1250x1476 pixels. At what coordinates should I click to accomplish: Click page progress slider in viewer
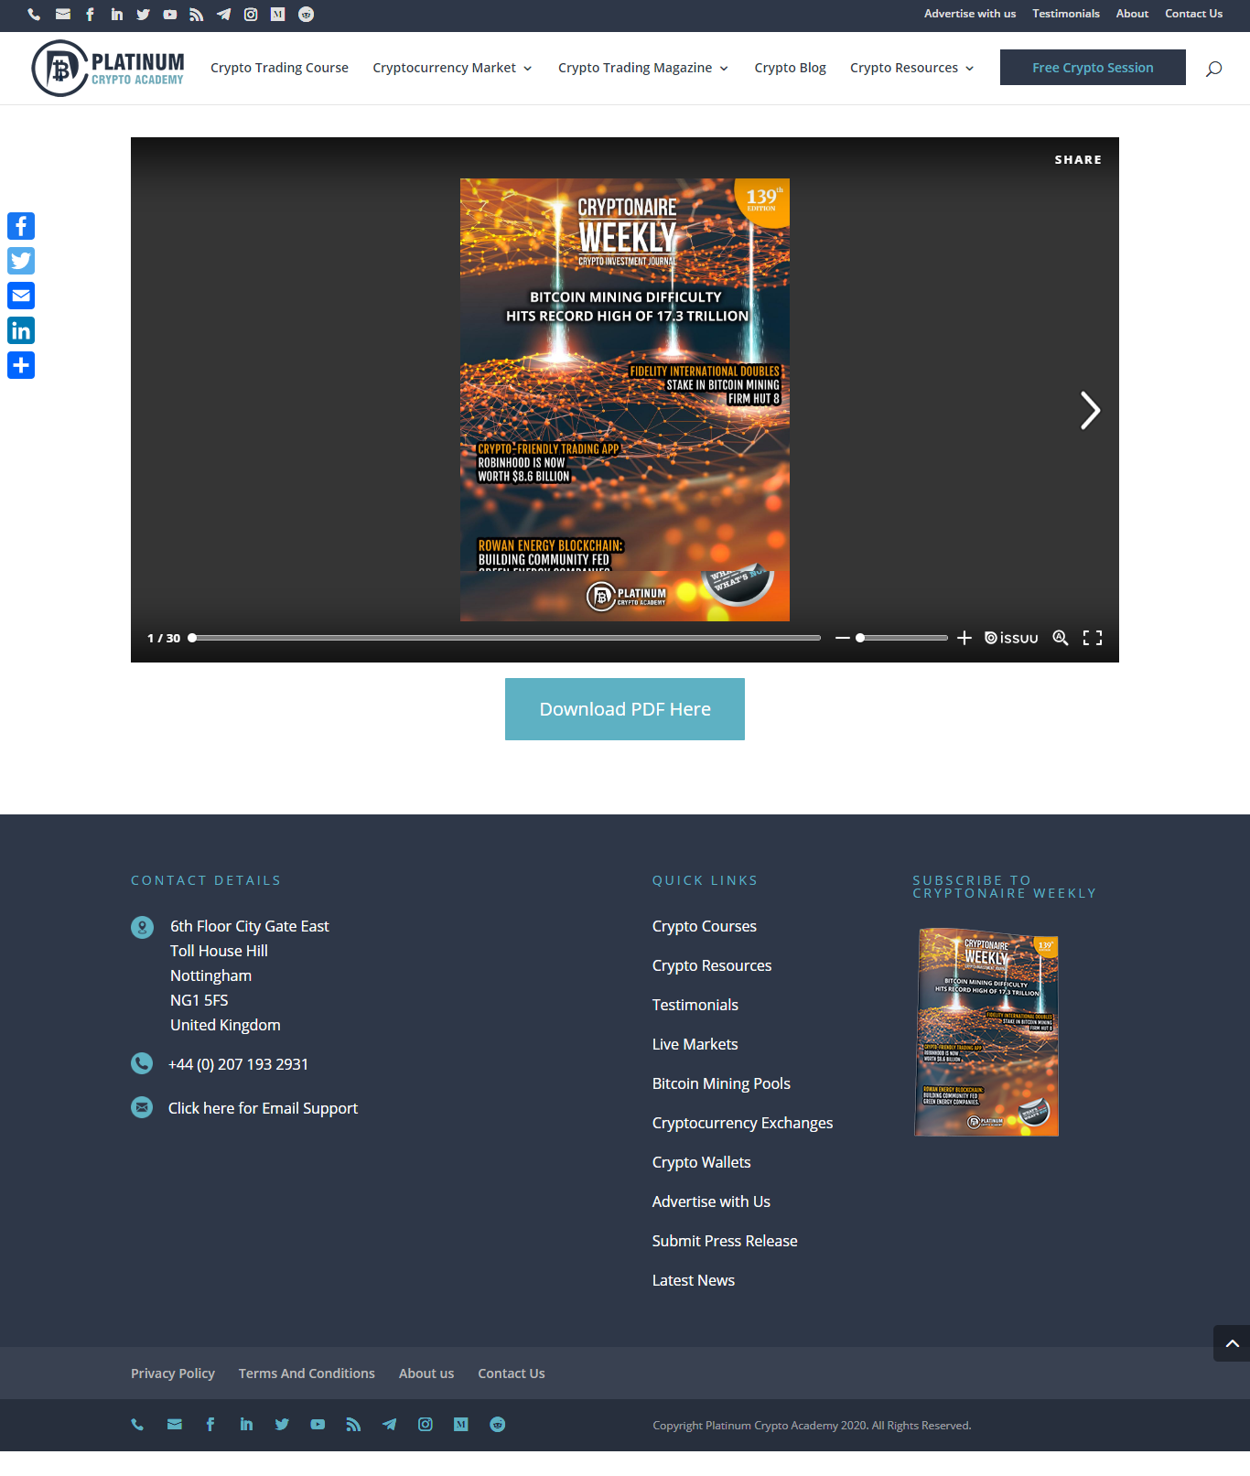[x=504, y=638]
